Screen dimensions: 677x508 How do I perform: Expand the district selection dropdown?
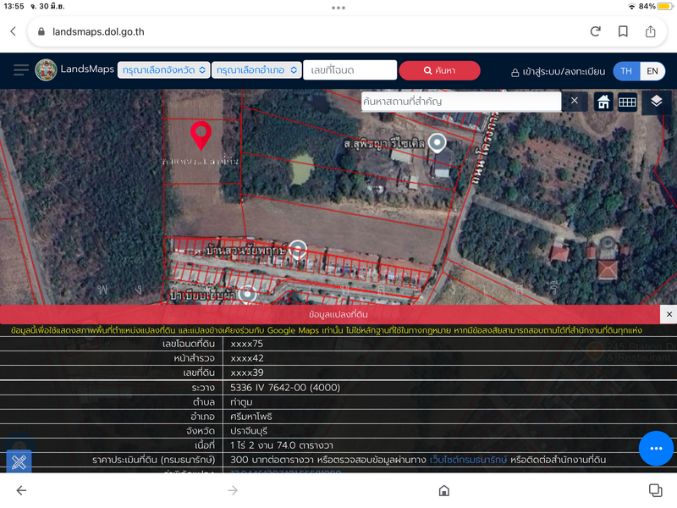coord(256,70)
